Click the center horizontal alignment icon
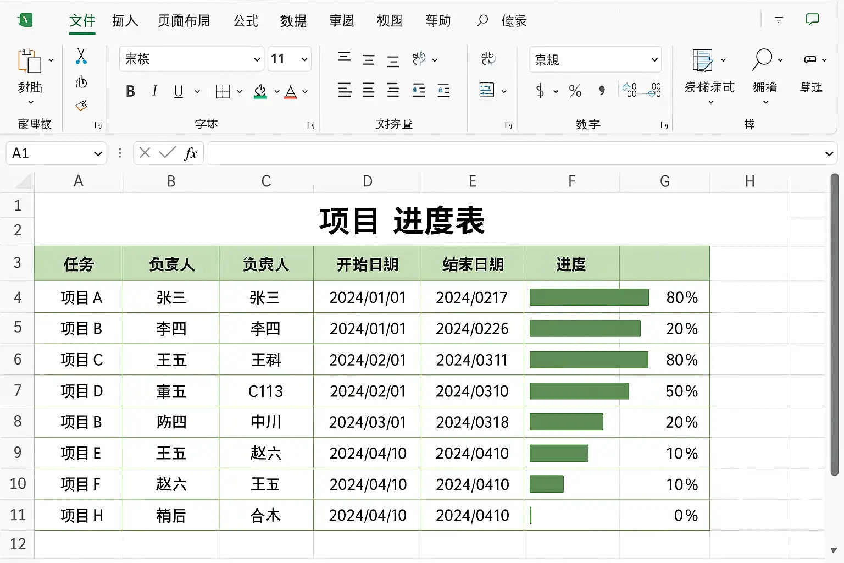 [x=369, y=90]
